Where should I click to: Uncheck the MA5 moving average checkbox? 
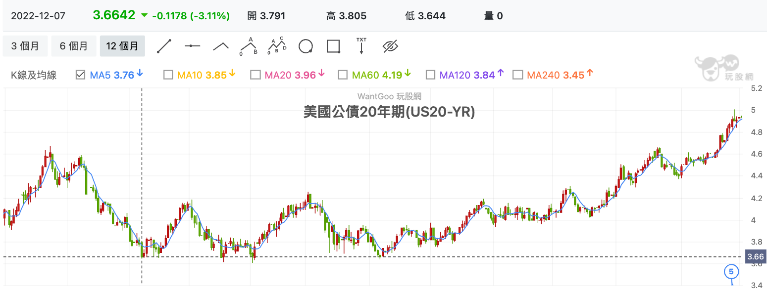click(x=80, y=75)
